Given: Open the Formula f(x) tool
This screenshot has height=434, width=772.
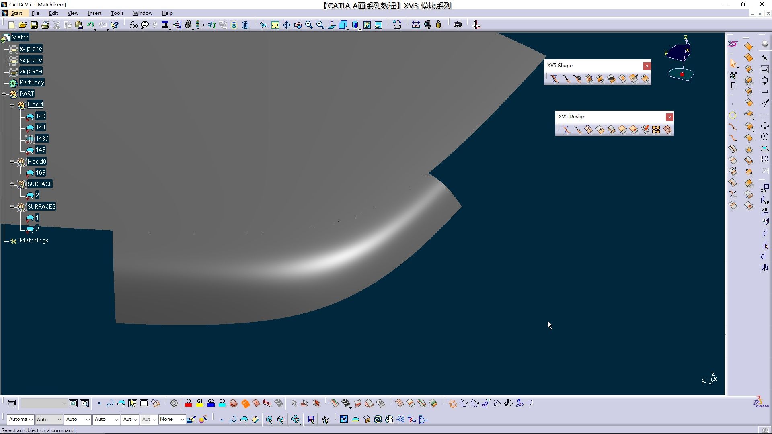Looking at the screenshot, I should click(x=133, y=25).
